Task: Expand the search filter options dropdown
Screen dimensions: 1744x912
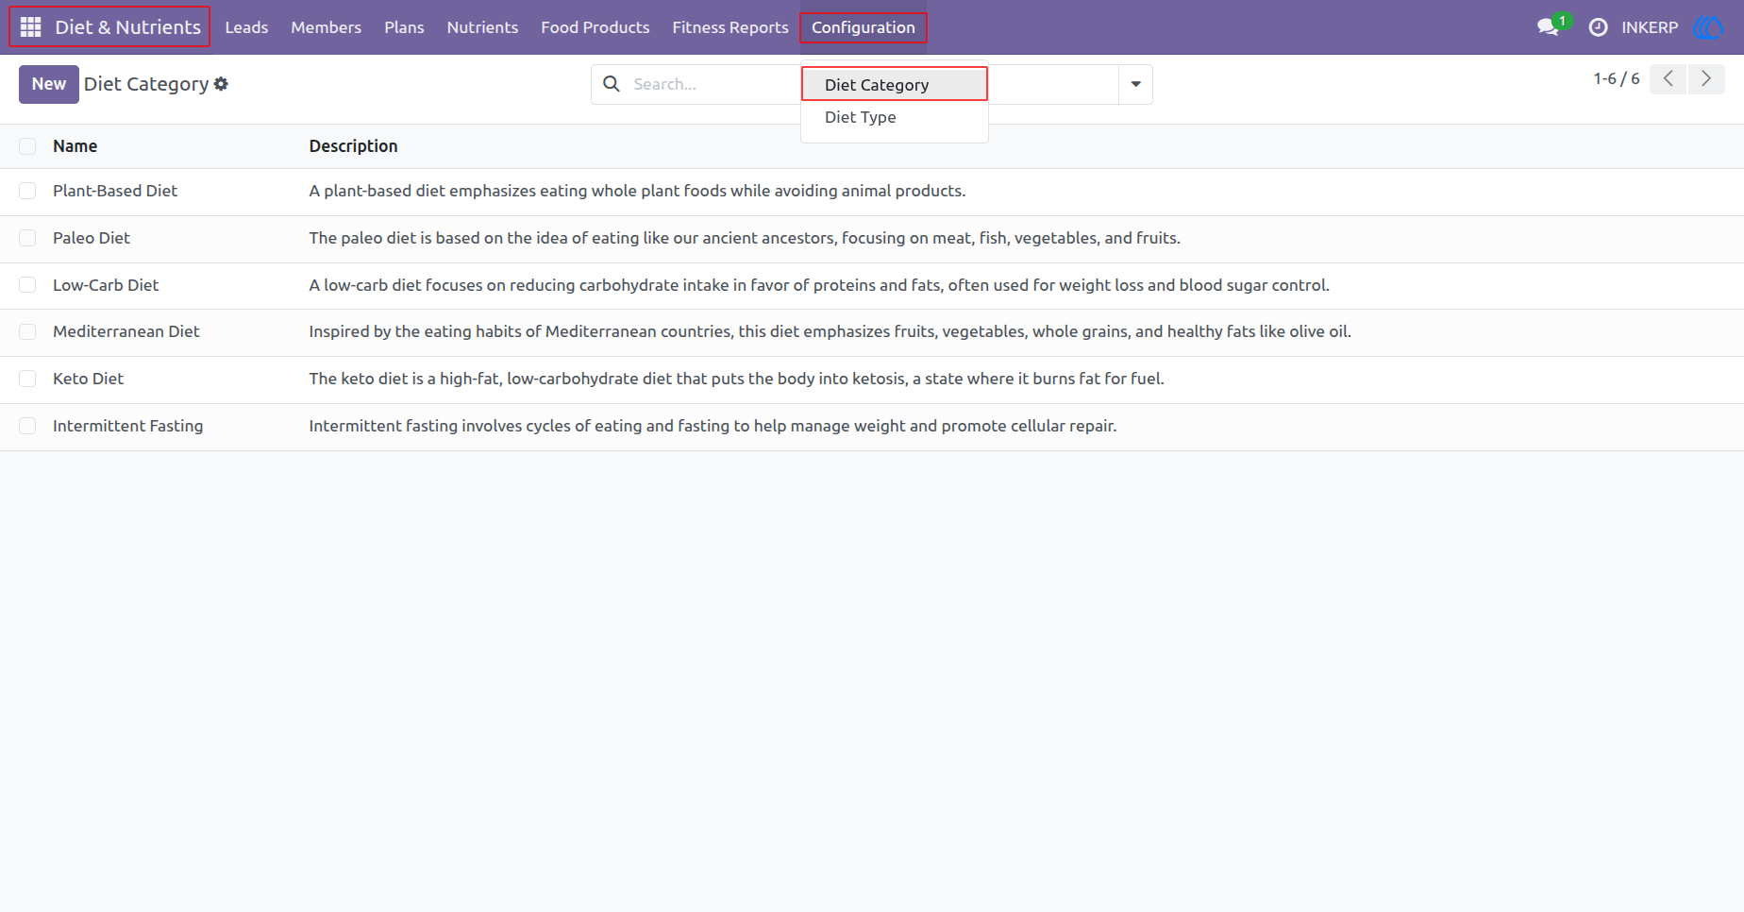Action: (1135, 84)
